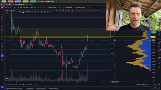Remove drawings with left sidebar trash icon
161x90 pixels.
point(2,60)
